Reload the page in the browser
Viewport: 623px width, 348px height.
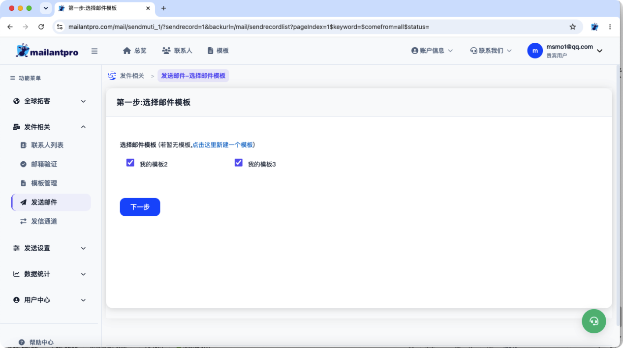tap(41, 27)
